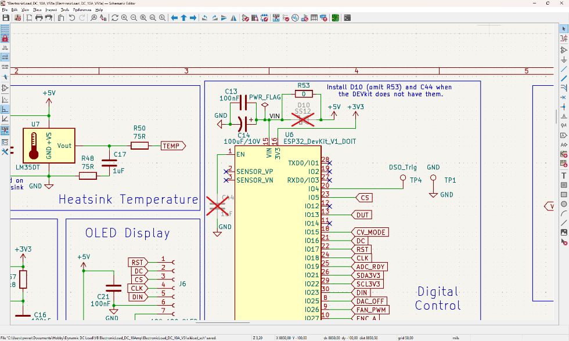This screenshot has height=341, width=569.
Task: Open the Footprint Editor
Action: click(x=264, y=18)
